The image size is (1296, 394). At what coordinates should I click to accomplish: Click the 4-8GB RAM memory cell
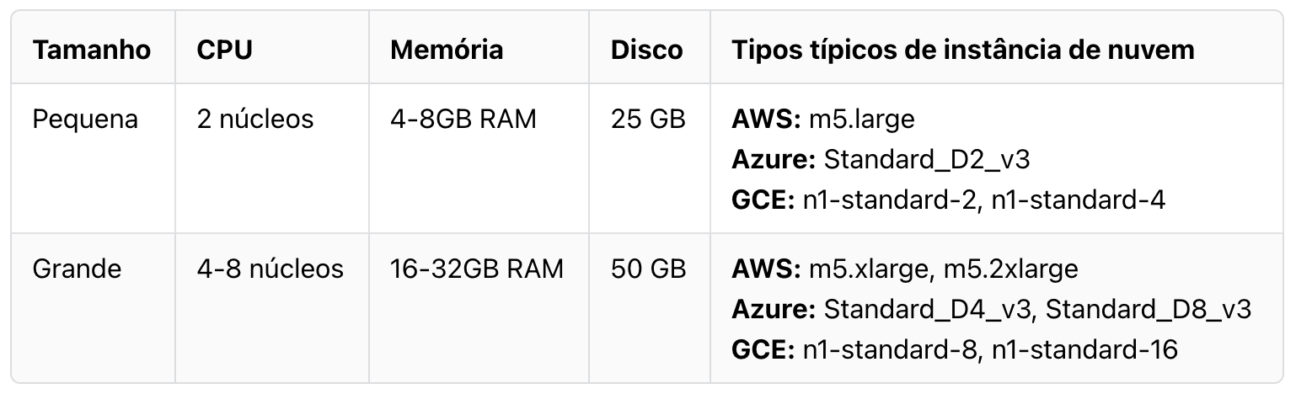463,120
